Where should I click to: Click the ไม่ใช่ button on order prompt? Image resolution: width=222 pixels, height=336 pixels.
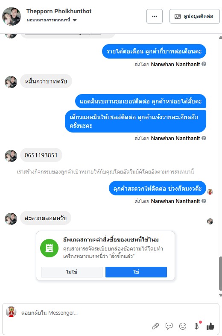(x=72, y=272)
